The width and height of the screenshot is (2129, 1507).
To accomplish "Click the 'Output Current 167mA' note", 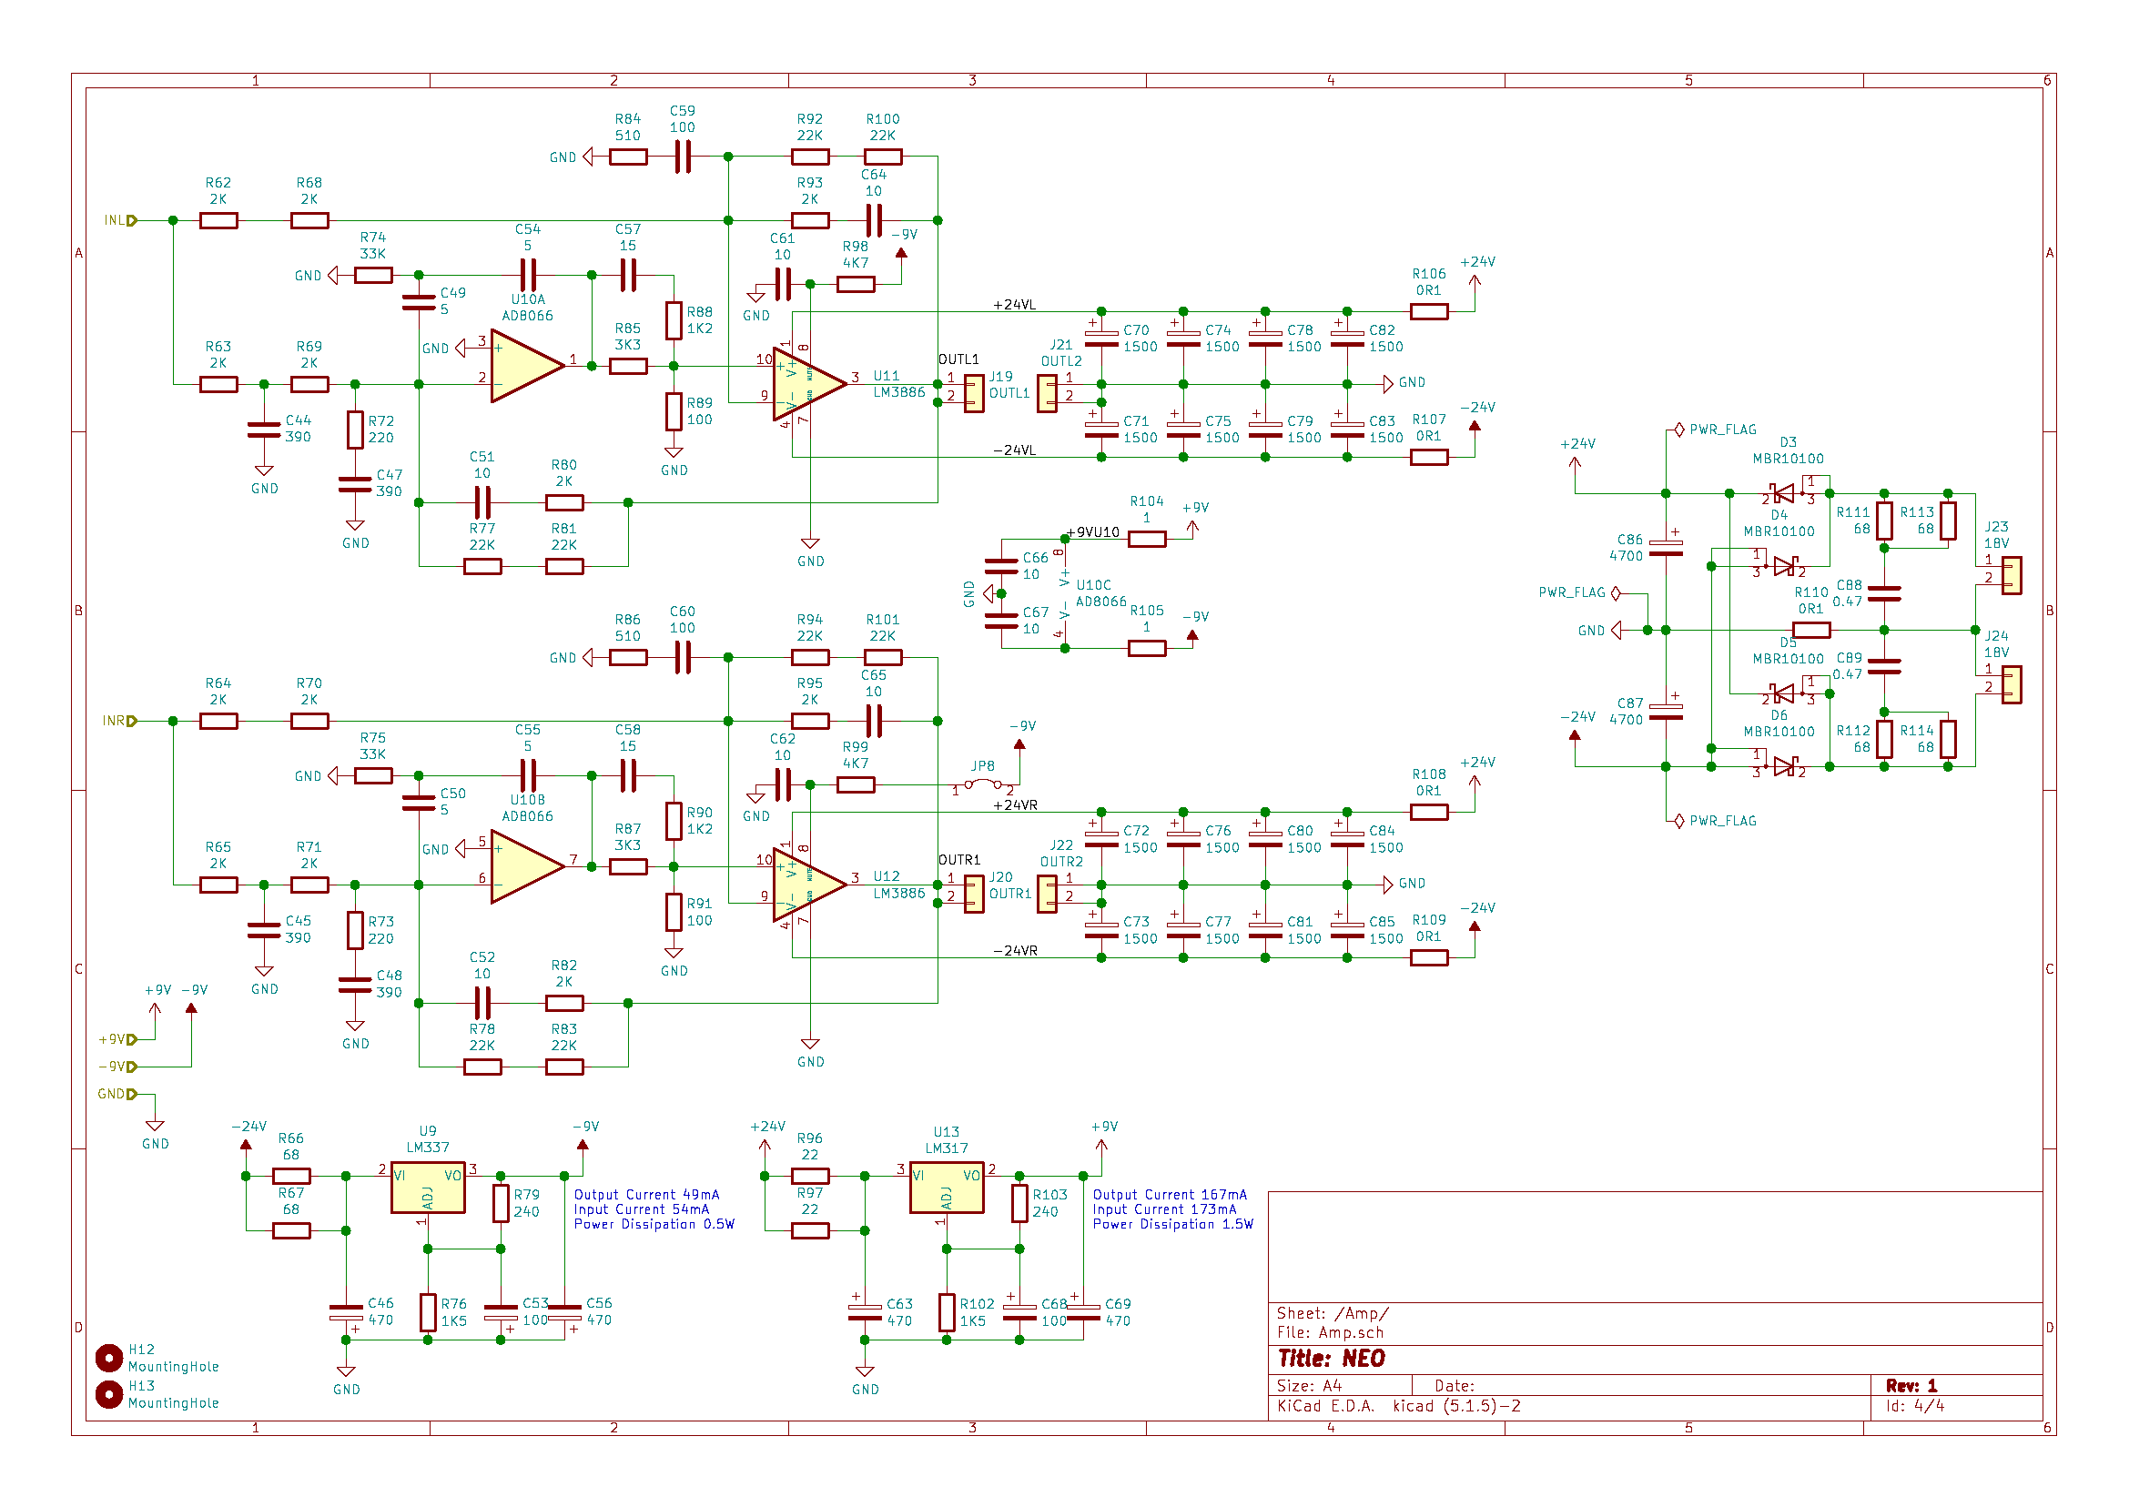I will point(1170,1195).
